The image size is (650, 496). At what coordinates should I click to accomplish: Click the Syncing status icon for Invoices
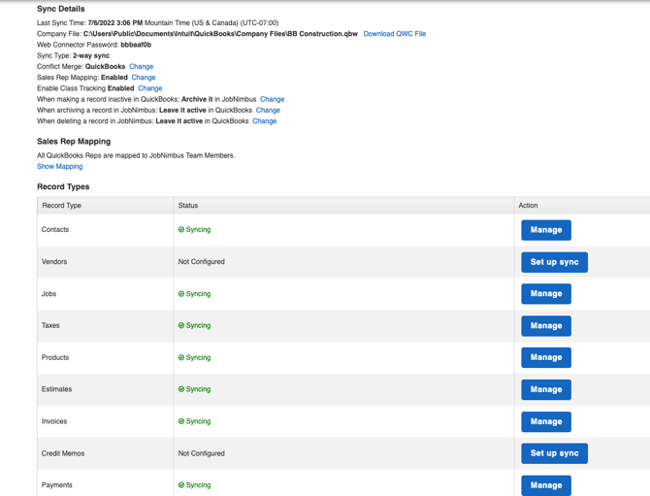point(181,422)
